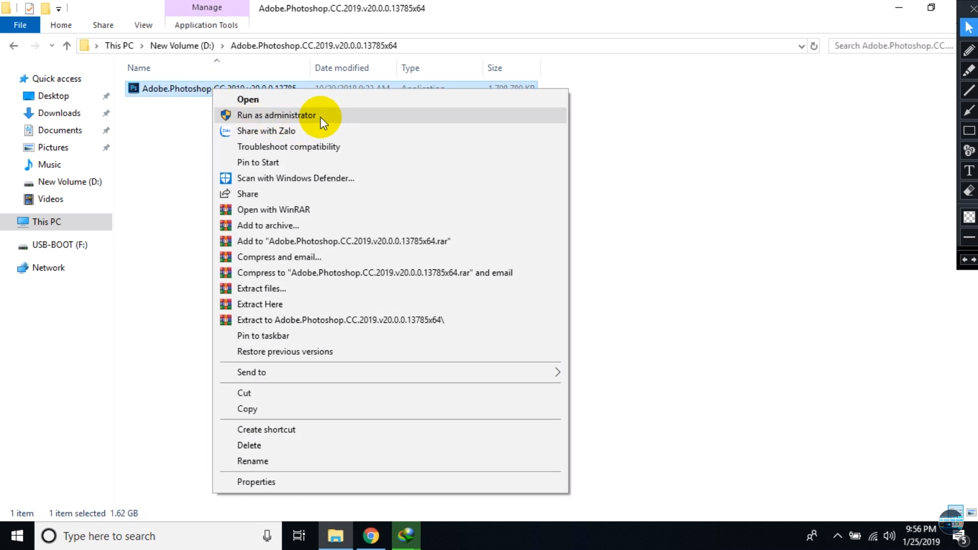Select the cursor tool in the annotation toolbar

969,28
